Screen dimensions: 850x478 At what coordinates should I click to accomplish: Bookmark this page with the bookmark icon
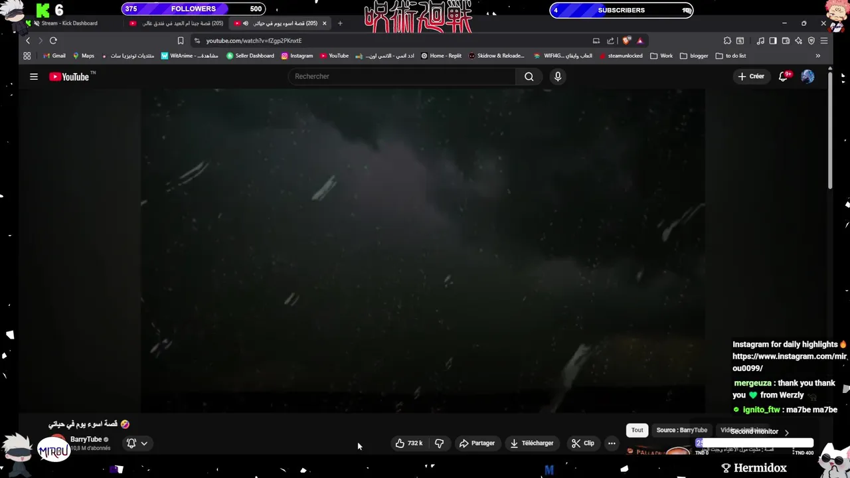coord(181,40)
